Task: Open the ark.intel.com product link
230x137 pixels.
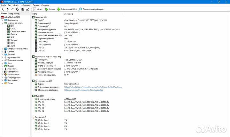Action: tap(93, 87)
